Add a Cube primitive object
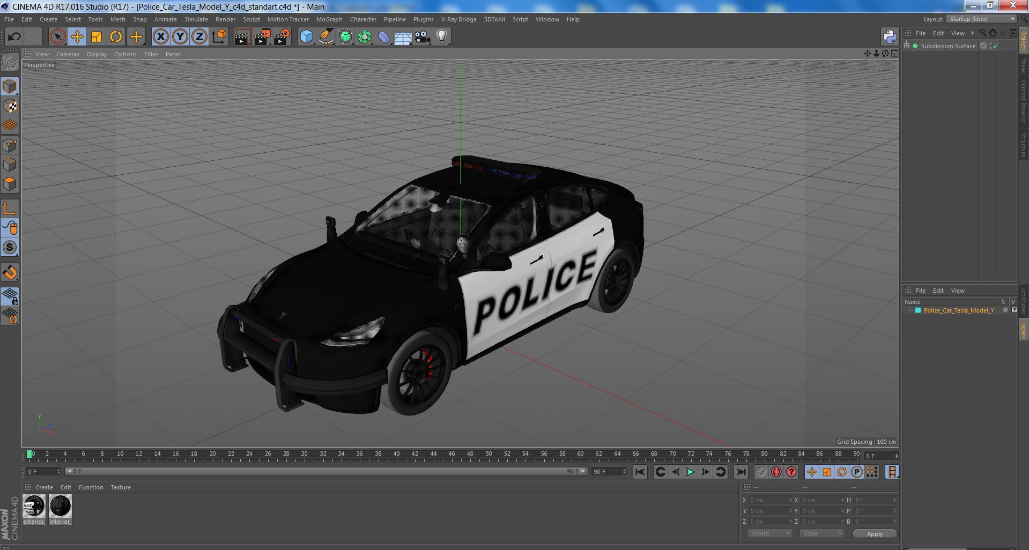 point(306,37)
